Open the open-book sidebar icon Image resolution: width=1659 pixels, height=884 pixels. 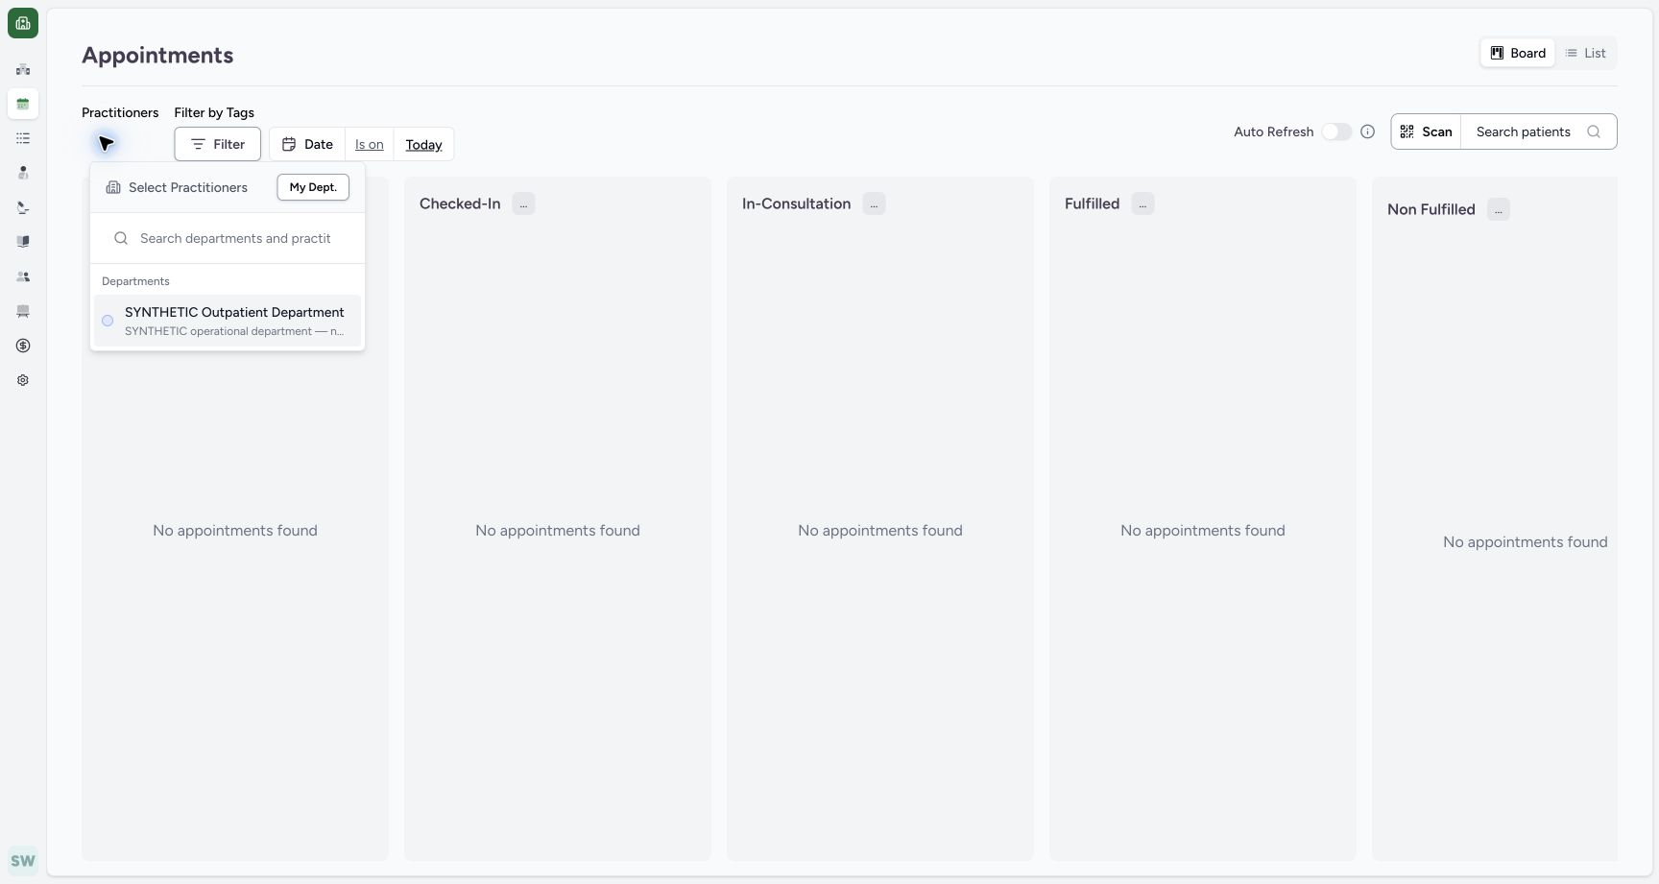pyautogui.click(x=23, y=242)
